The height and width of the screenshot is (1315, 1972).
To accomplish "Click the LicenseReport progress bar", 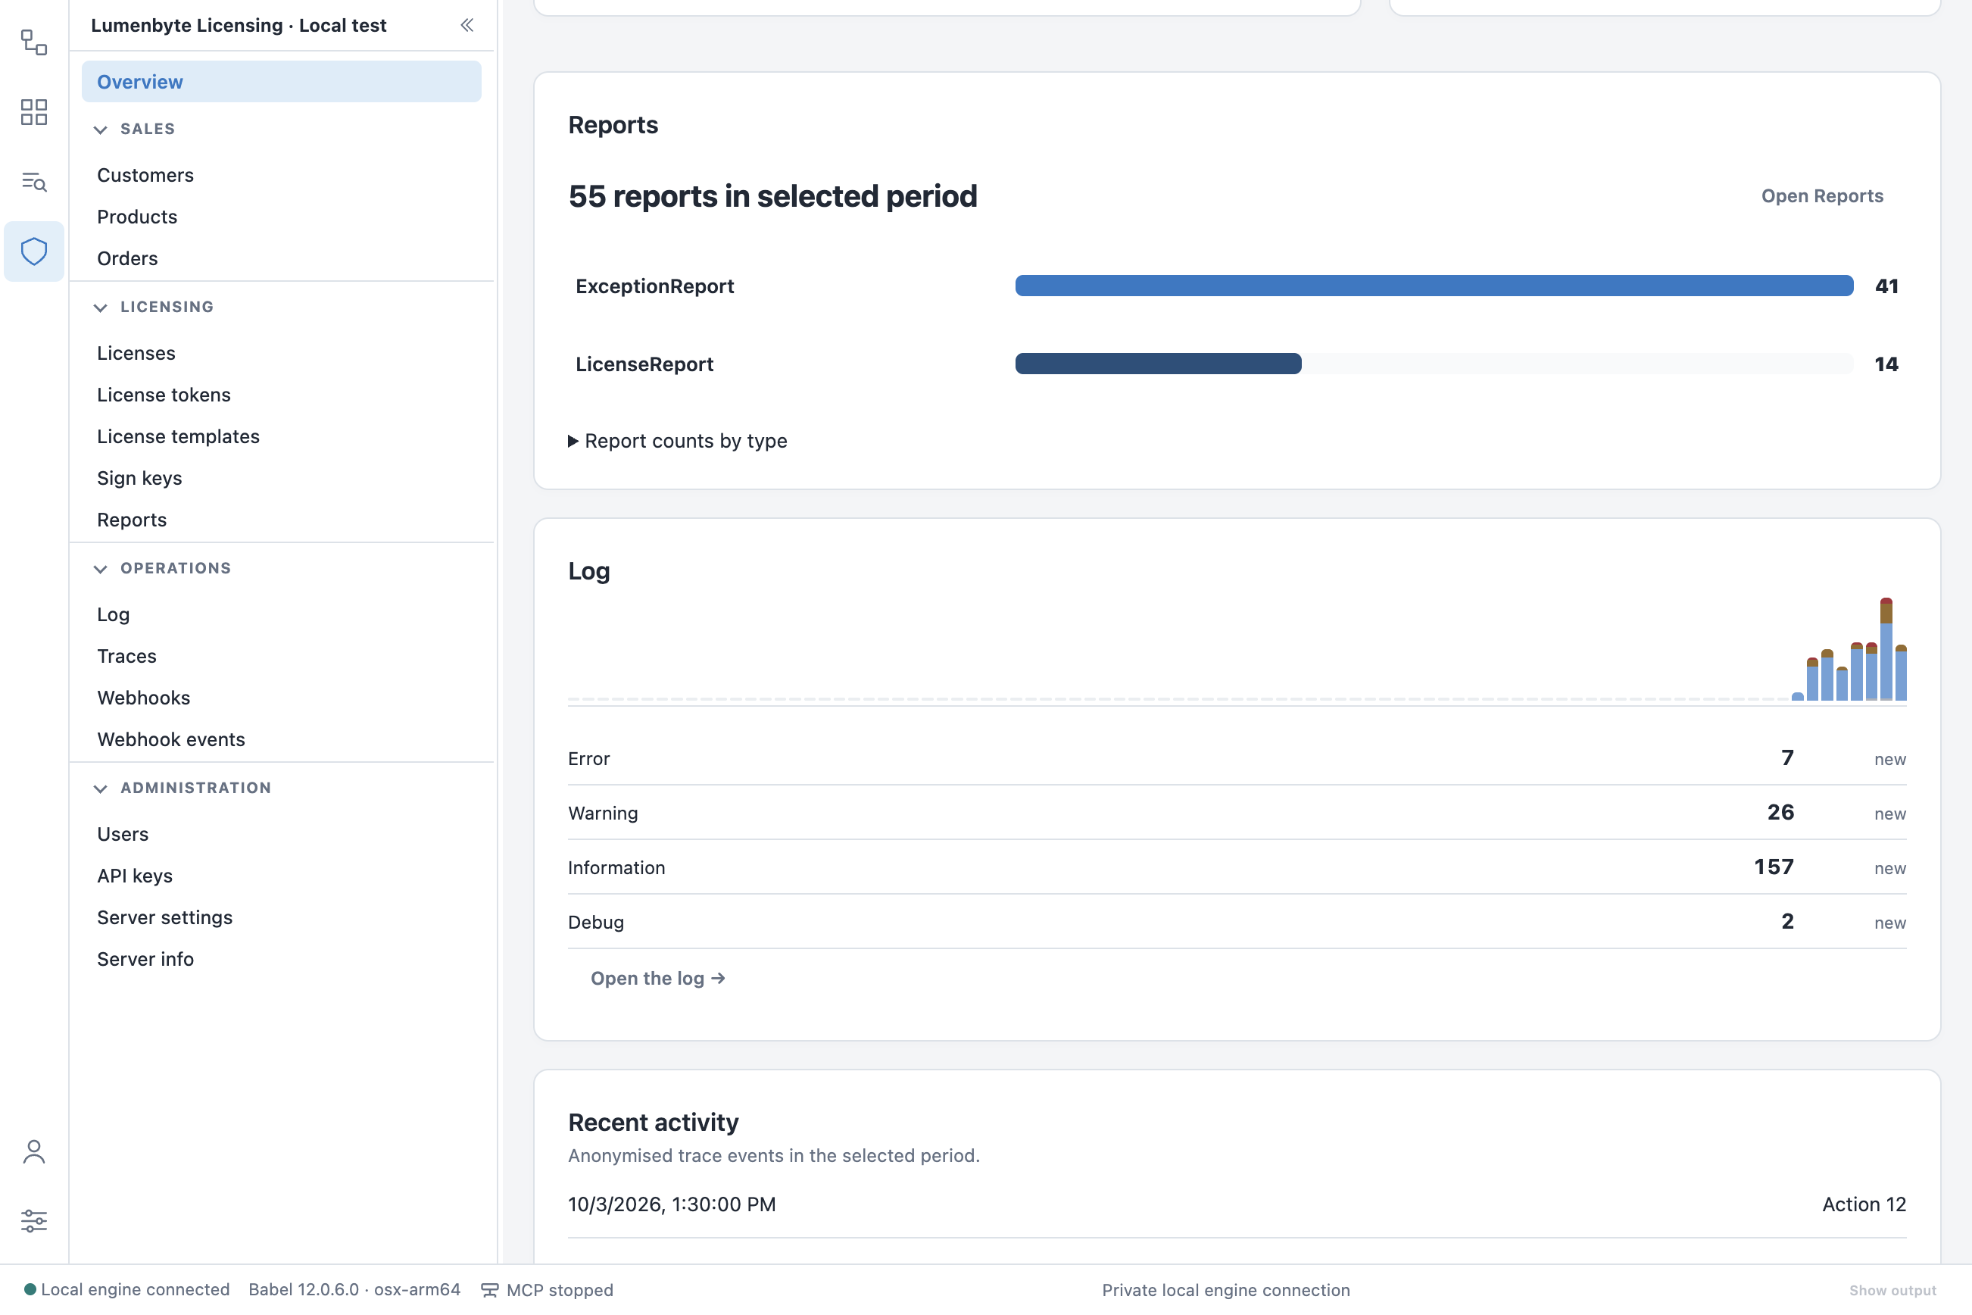I will [1434, 364].
